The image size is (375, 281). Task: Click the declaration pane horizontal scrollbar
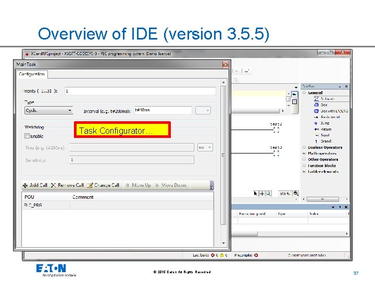click(x=255, y=111)
